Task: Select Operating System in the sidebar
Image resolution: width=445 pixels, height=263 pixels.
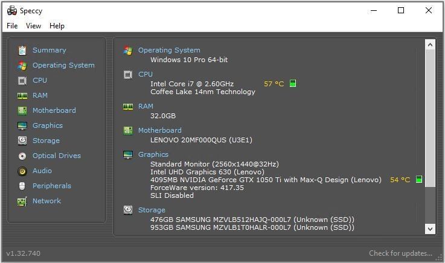Action: coord(63,66)
